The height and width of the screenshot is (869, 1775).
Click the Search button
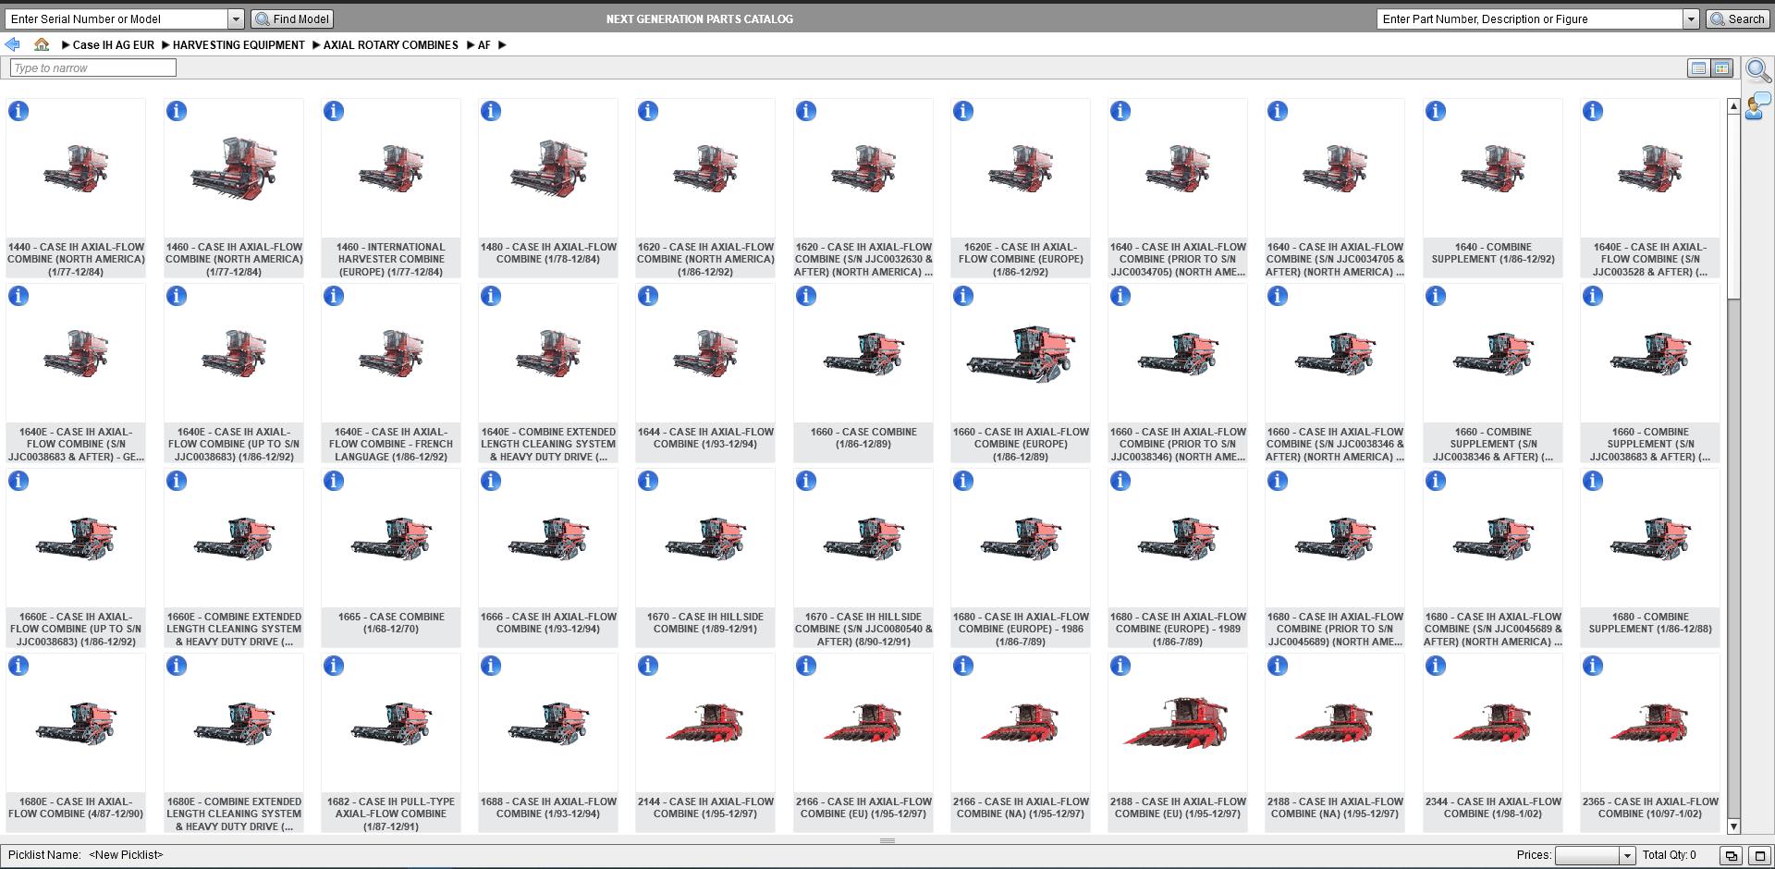coord(1737,18)
